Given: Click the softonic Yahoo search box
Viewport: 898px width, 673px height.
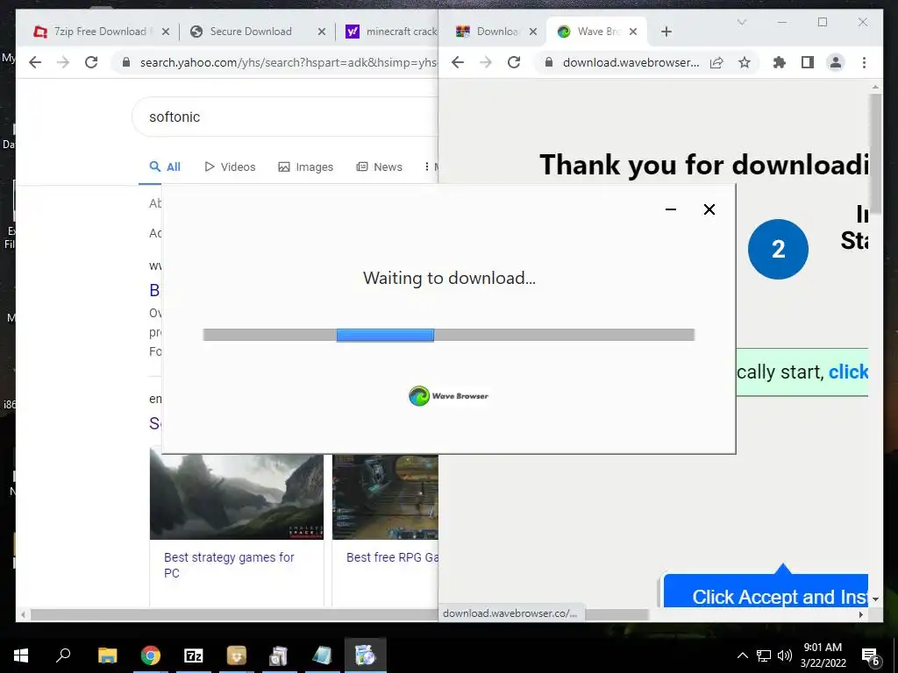Looking at the screenshot, I should click(285, 117).
